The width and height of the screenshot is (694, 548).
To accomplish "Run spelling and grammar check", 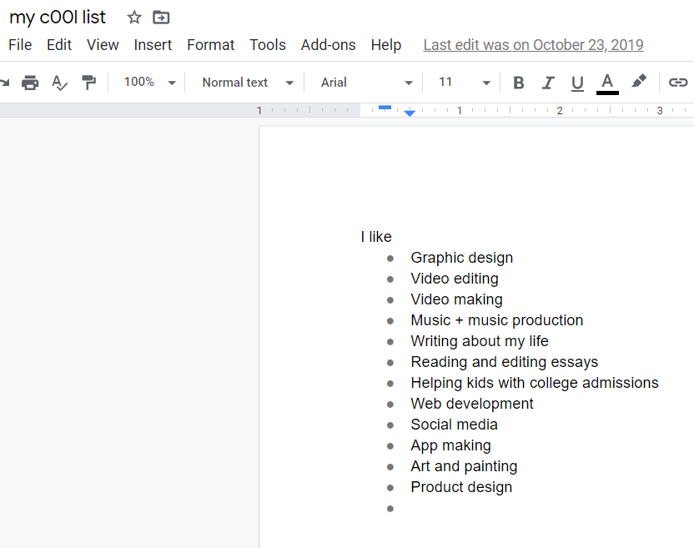I will 59,83.
